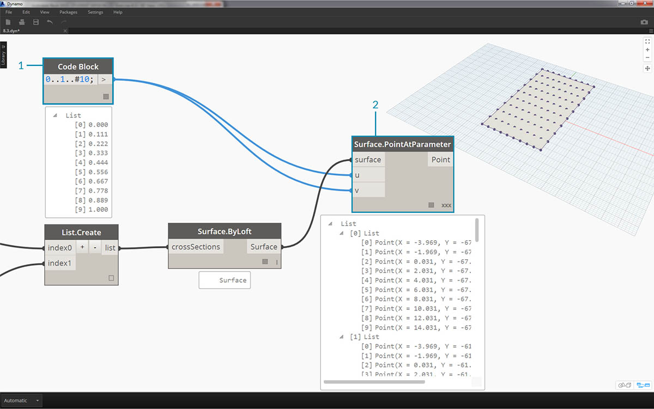
Task: Switch to graph view navigation
Action: (644, 385)
